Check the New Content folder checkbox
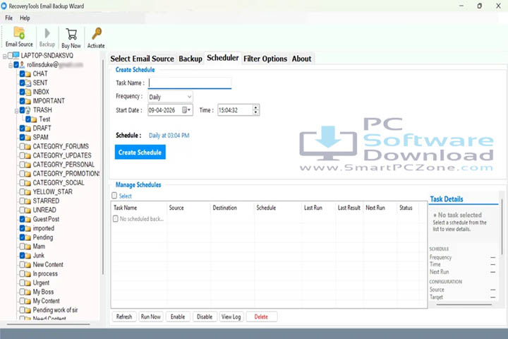Screen dimensions: 508x339 [x=22, y=264]
